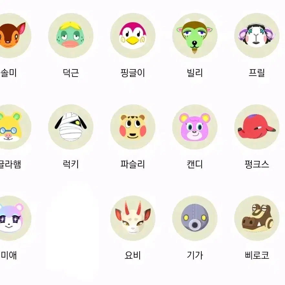Viewport: 285px width, 285px height.
Task: Click the 요비 name label
Action: pos(133,255)
